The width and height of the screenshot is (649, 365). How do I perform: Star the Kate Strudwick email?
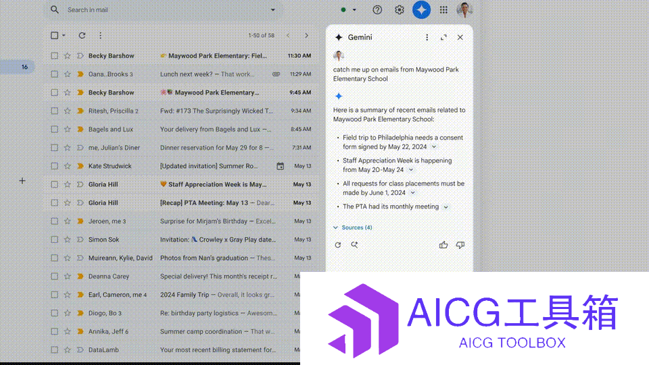(67, 166)
